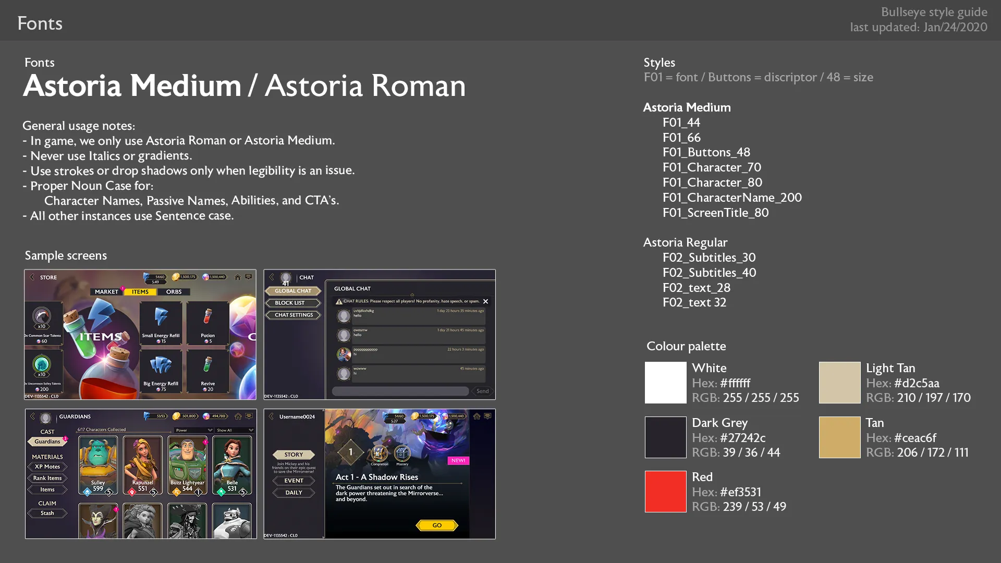Select the Sulley character card
1001x563 pixels.
[98, 465]
